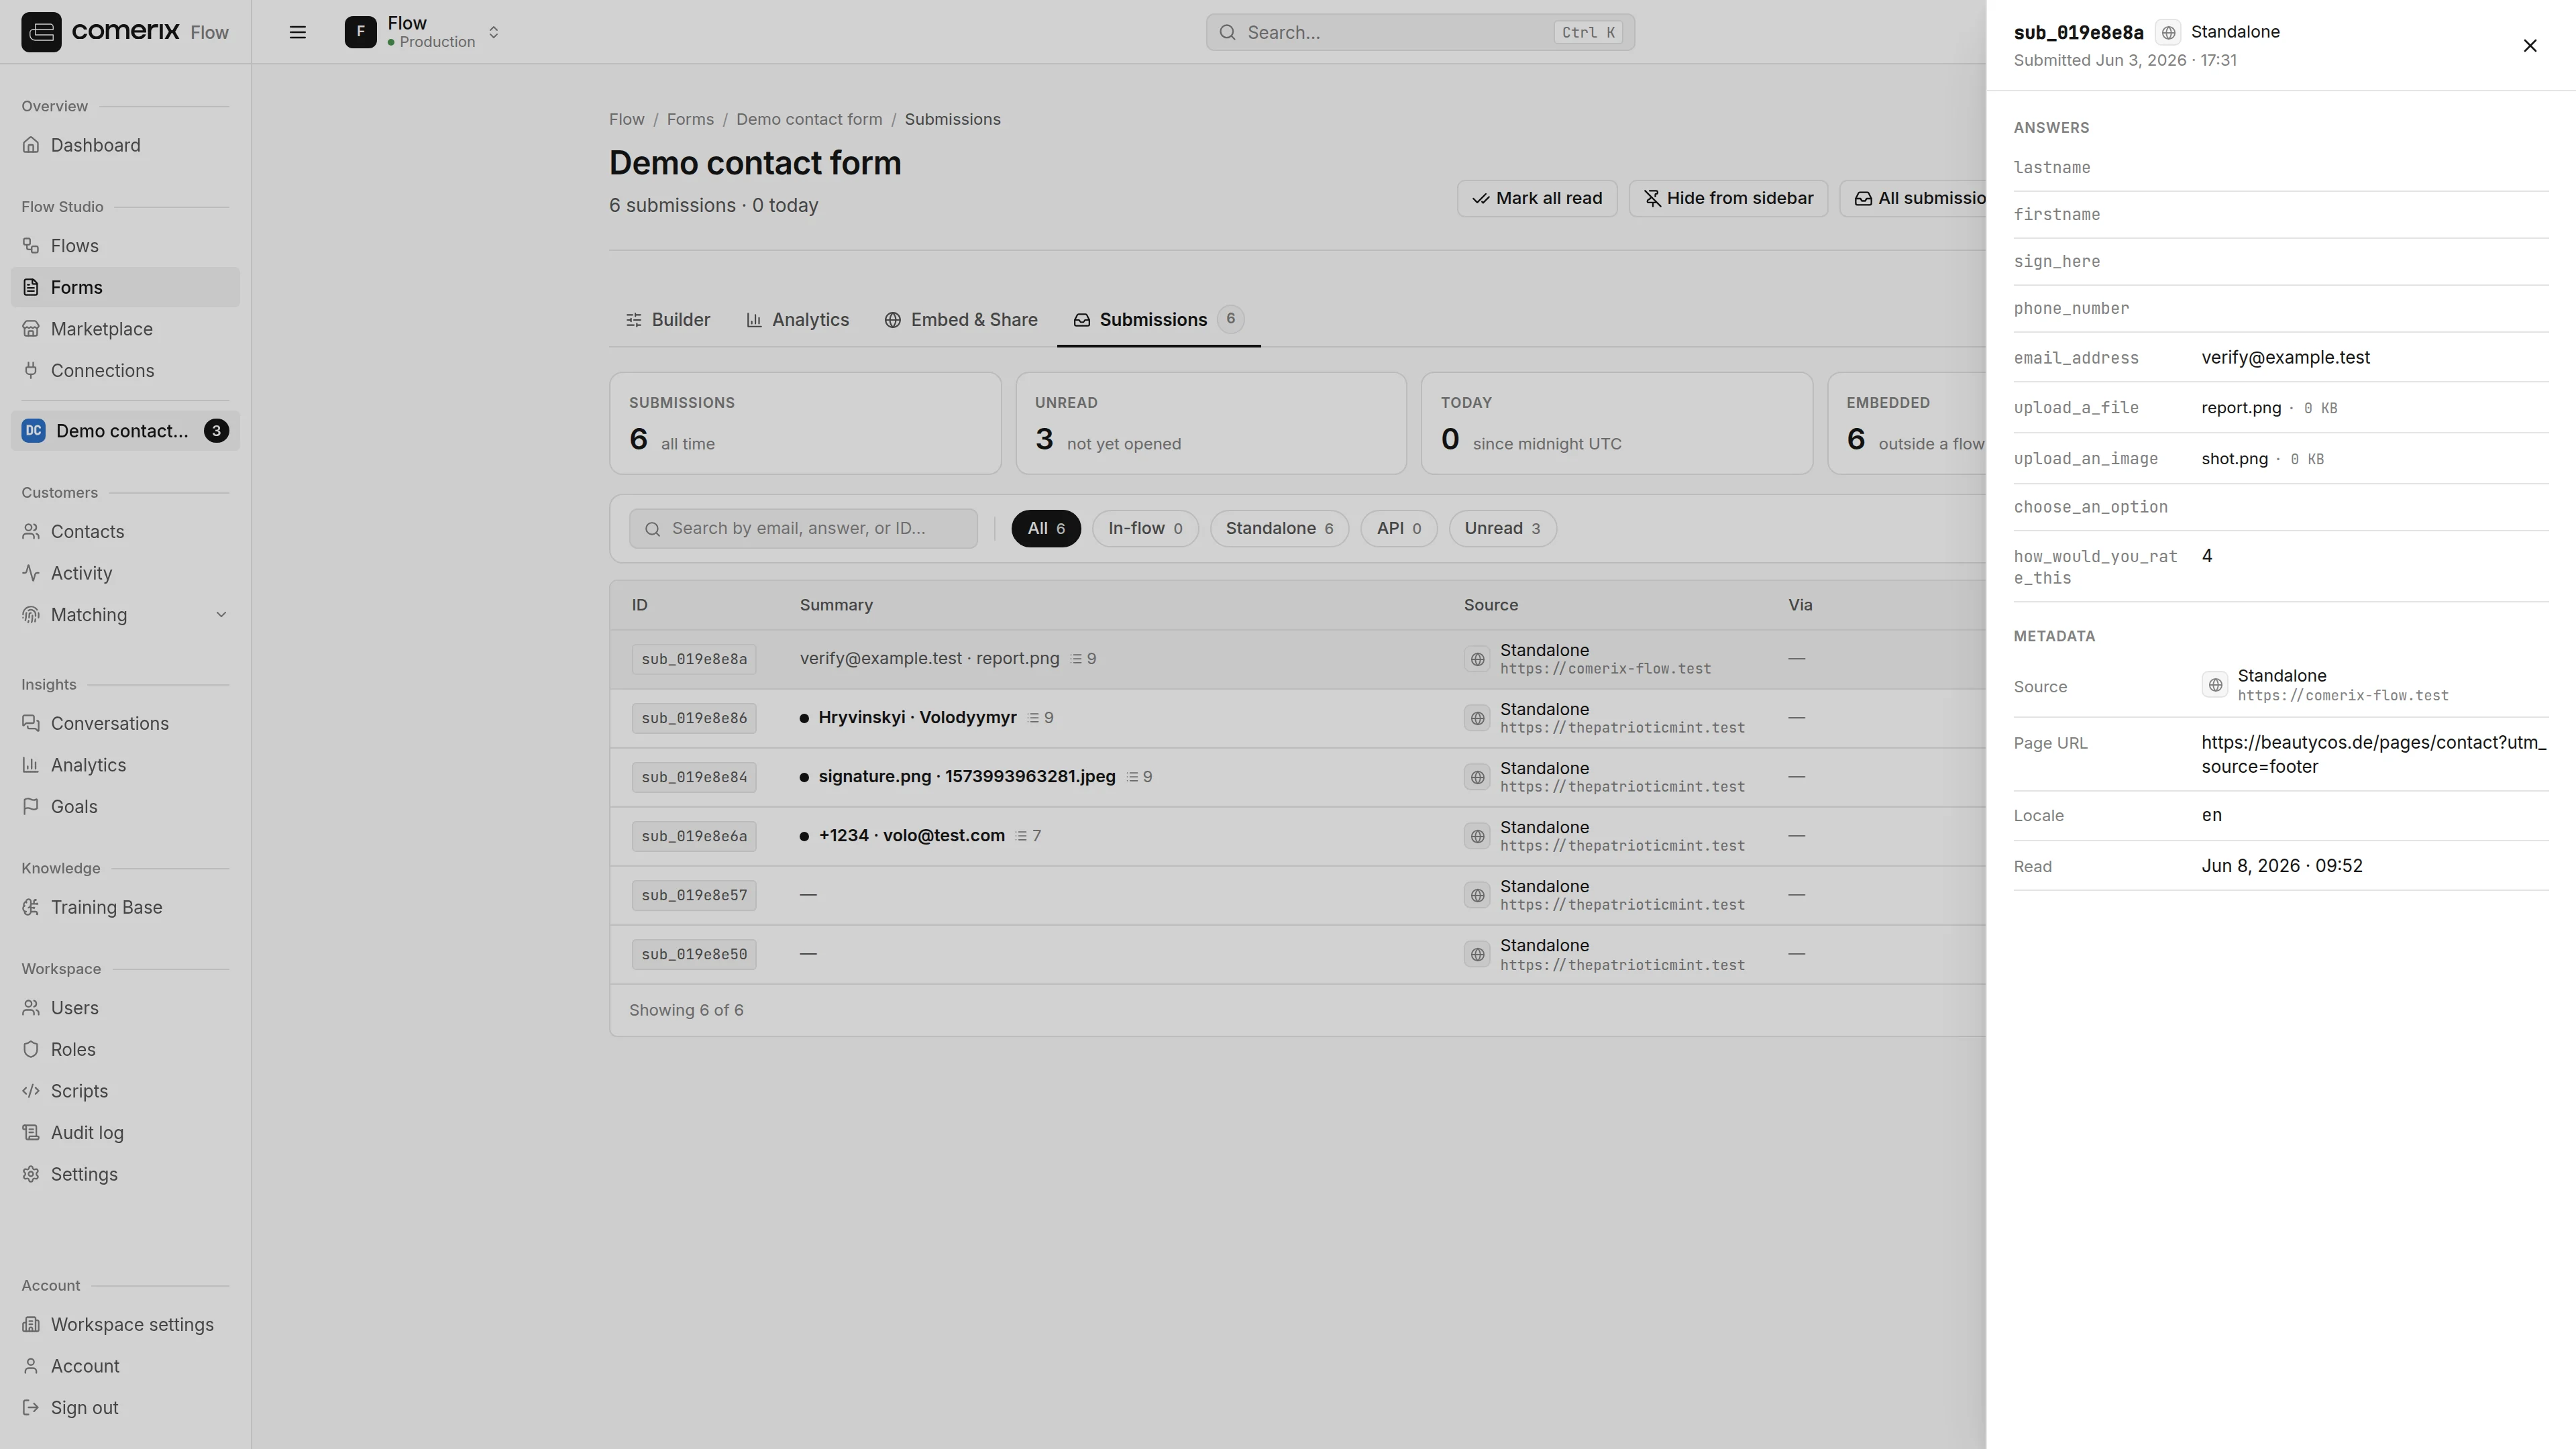Viewport: 2576px width, 1449px height.
Task: Focus the top Search field
Action: point(1420,32)
